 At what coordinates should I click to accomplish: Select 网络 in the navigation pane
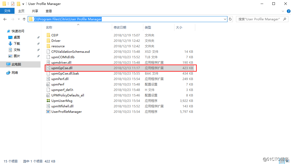(x=15, y=73)
